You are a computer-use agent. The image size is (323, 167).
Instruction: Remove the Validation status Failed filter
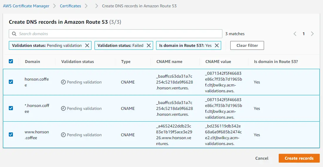[x=149, y=45]
